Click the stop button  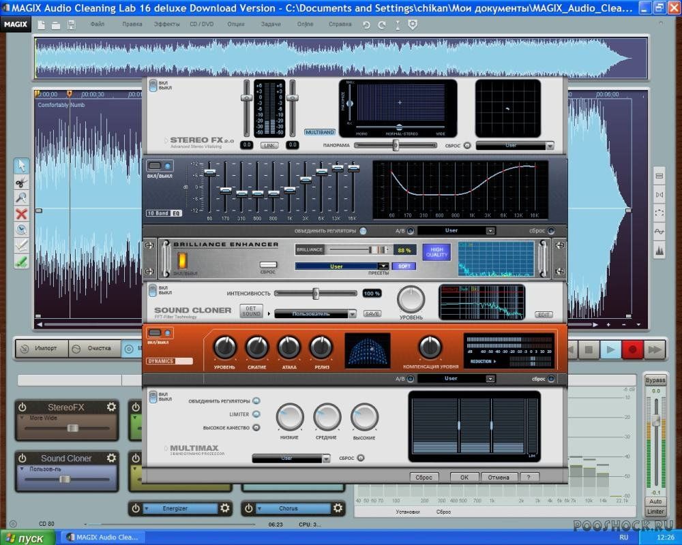point(589,349)
